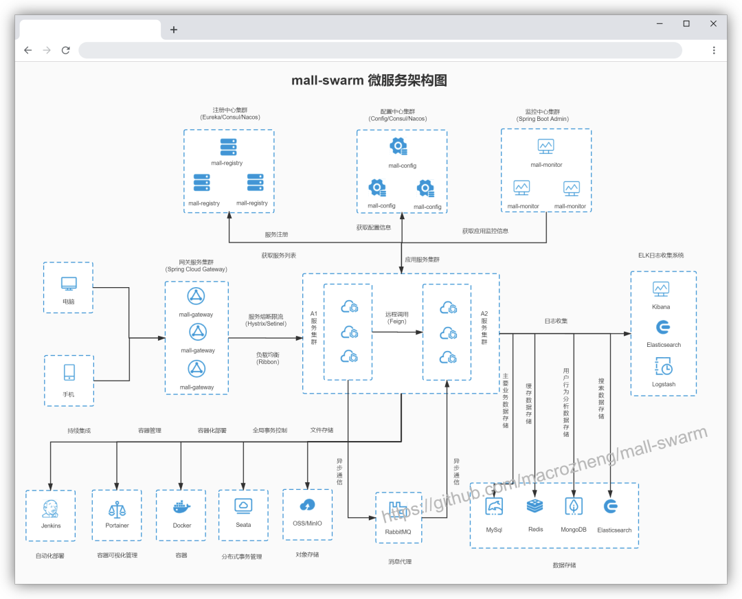Click the MySql database icon
Viewport: 742px width, 599px height.
coord(494,507)
